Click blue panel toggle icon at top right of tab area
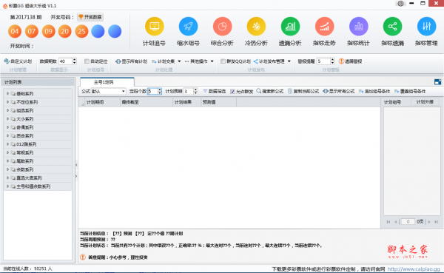This screenshot has width=444, height=273. click(x=437, y=82)
